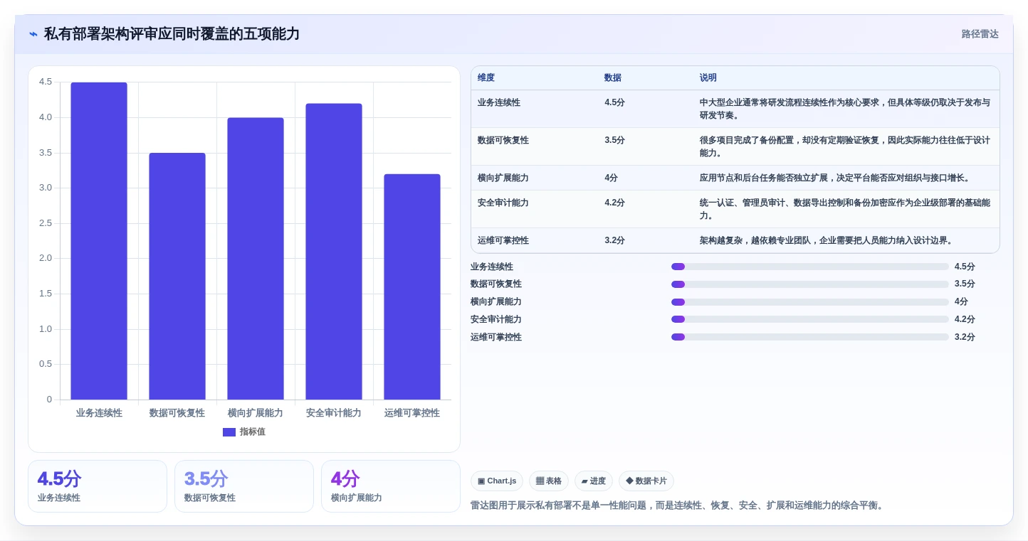Click the 业务连续性 bar in the chart

tap(99, 241)
